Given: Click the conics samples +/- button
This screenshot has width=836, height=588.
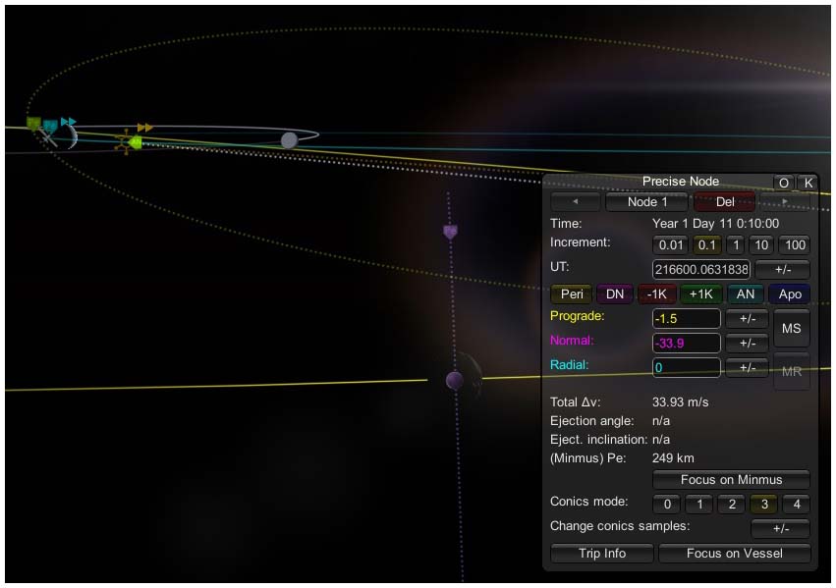Looking at the screenshot, I should point(781,528).
